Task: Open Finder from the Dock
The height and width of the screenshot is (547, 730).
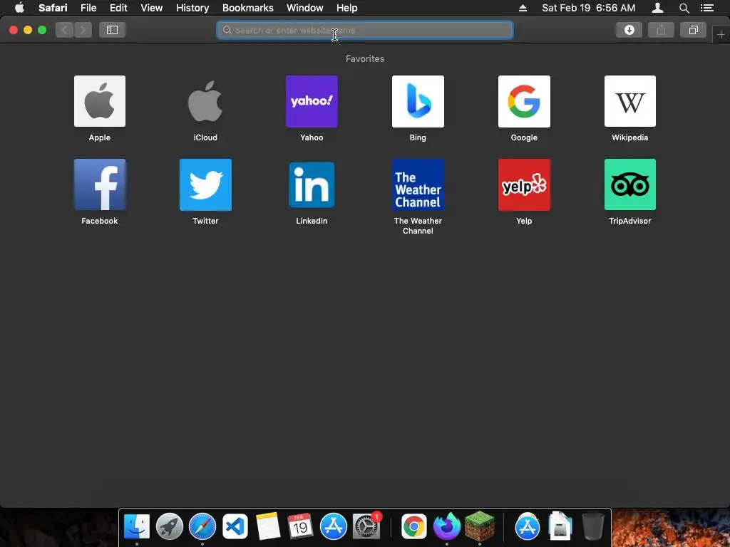Action: (137, 526)
